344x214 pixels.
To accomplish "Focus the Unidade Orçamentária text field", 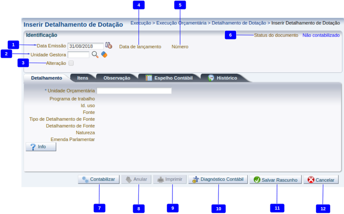I will (134, 91).
